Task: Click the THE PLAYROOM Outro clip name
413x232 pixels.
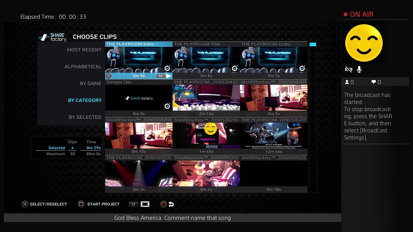Action: pos(266,44)
